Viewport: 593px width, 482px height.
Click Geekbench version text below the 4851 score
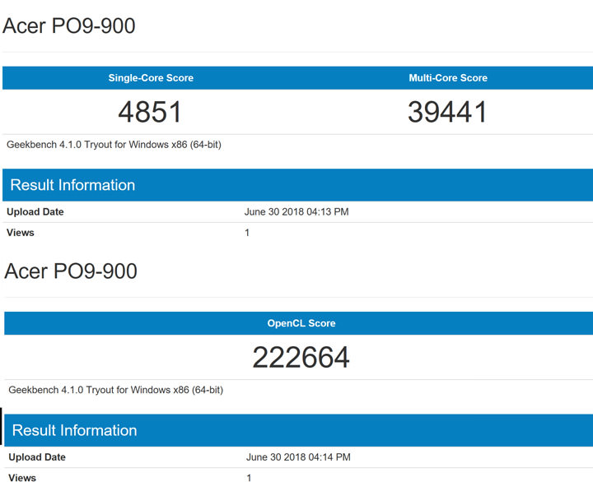(114, 145)
